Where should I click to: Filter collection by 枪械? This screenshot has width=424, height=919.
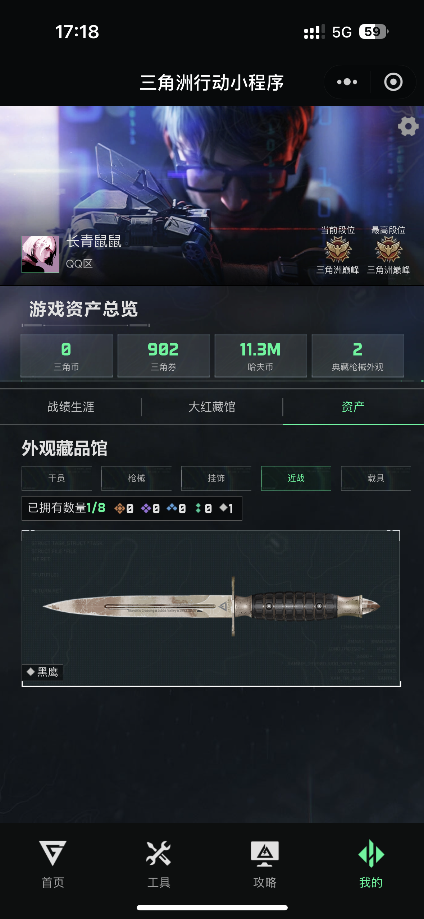coord(137,478)
